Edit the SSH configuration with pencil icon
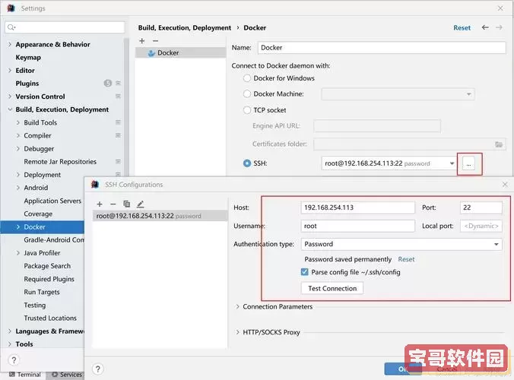Screen dimensions: 514x380 141,204
